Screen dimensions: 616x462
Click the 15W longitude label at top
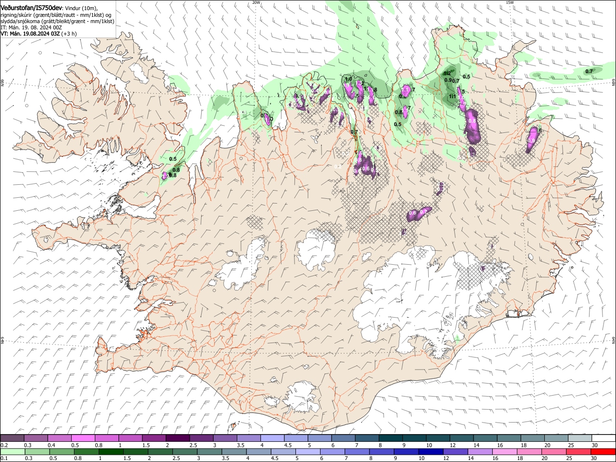tap(510, 2)
